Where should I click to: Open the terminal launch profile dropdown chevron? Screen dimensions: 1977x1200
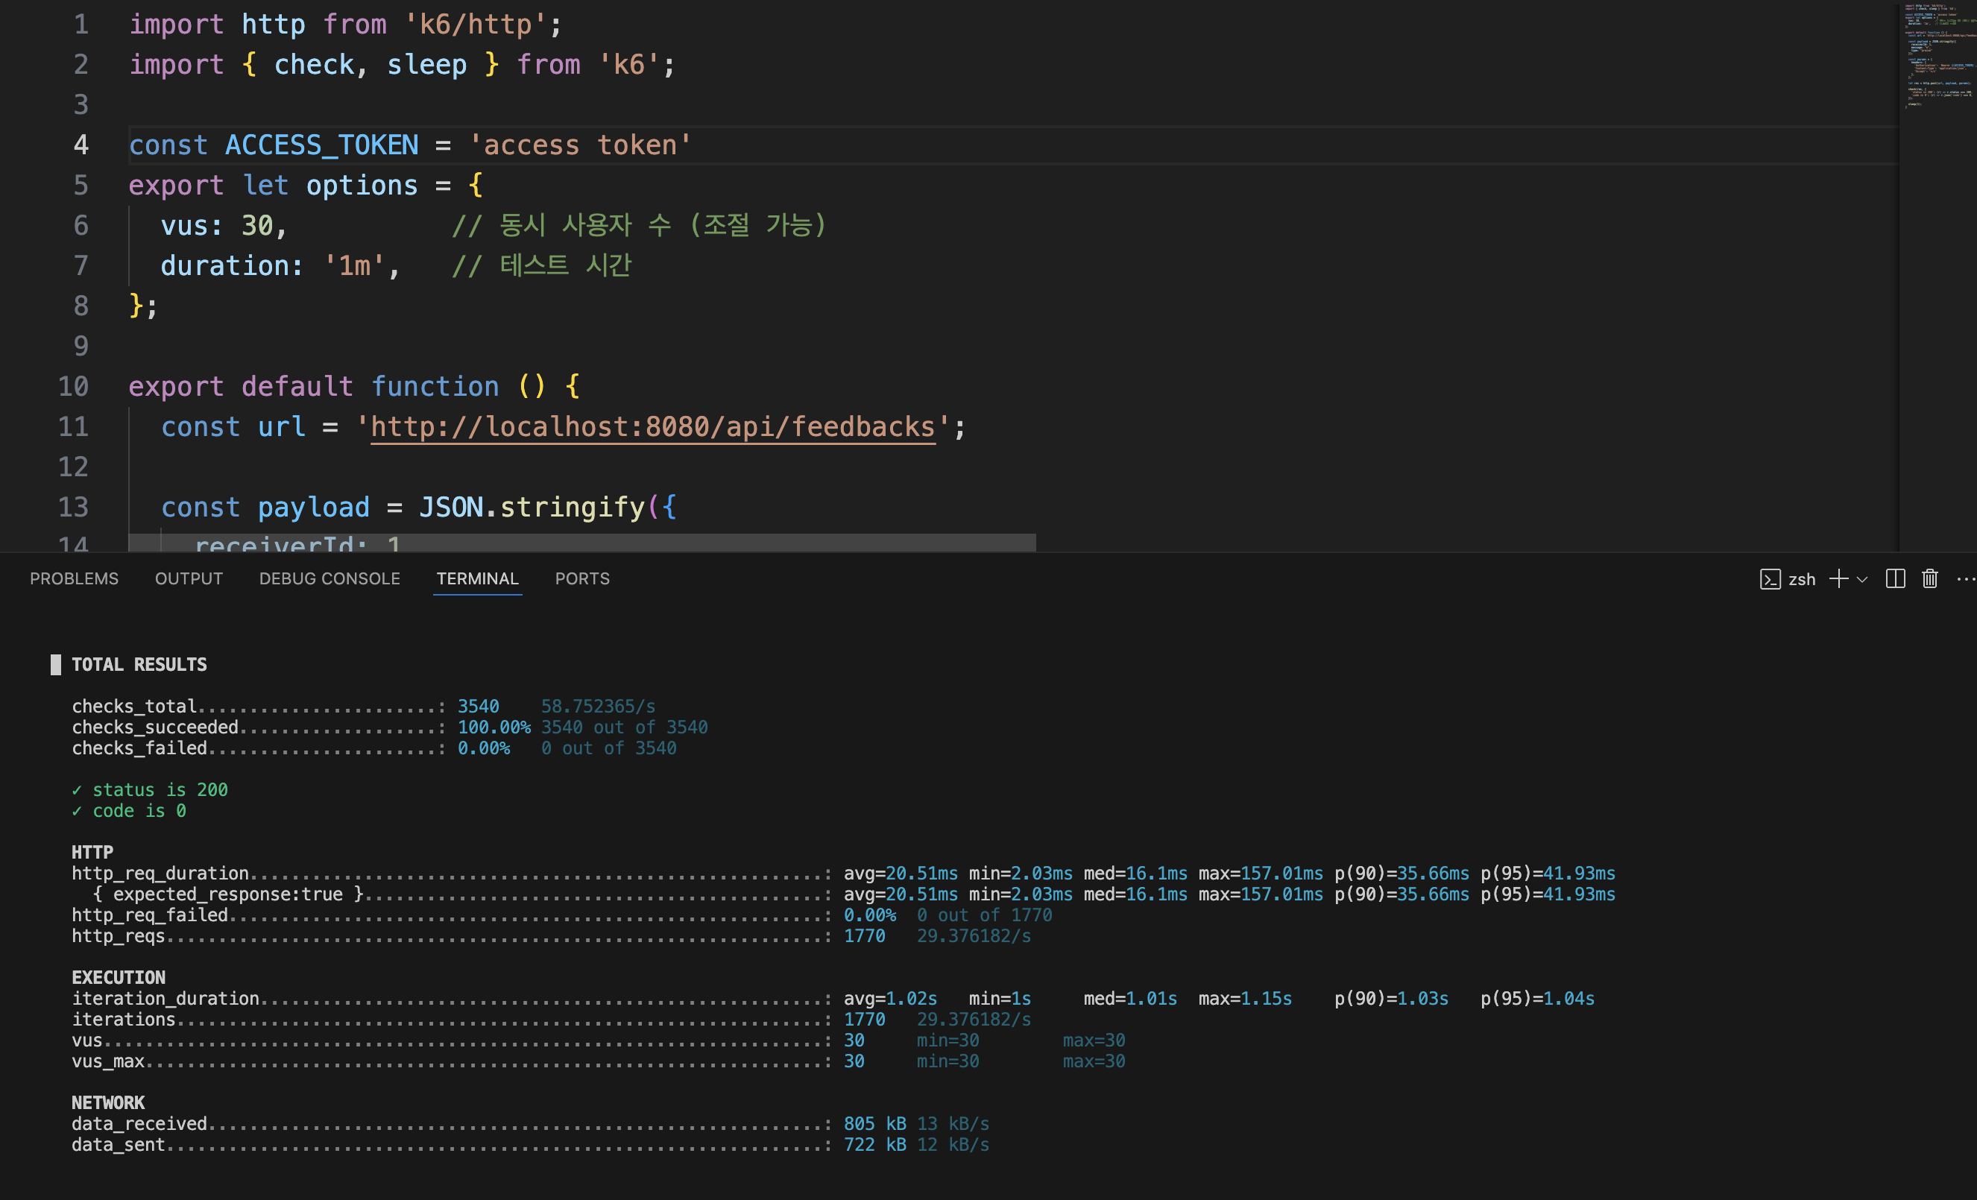[x=1862, y=579]
